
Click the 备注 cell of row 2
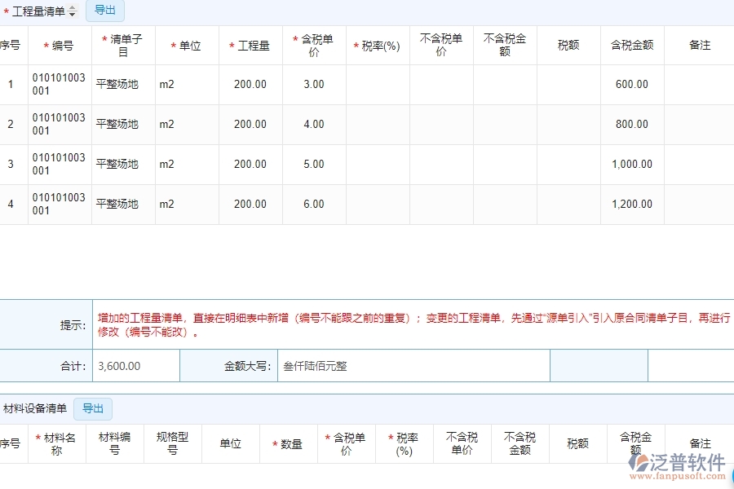click(699, 124)
